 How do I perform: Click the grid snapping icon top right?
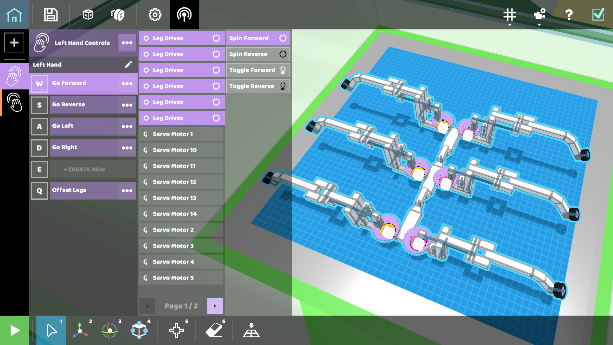click(x=510, y=14)
